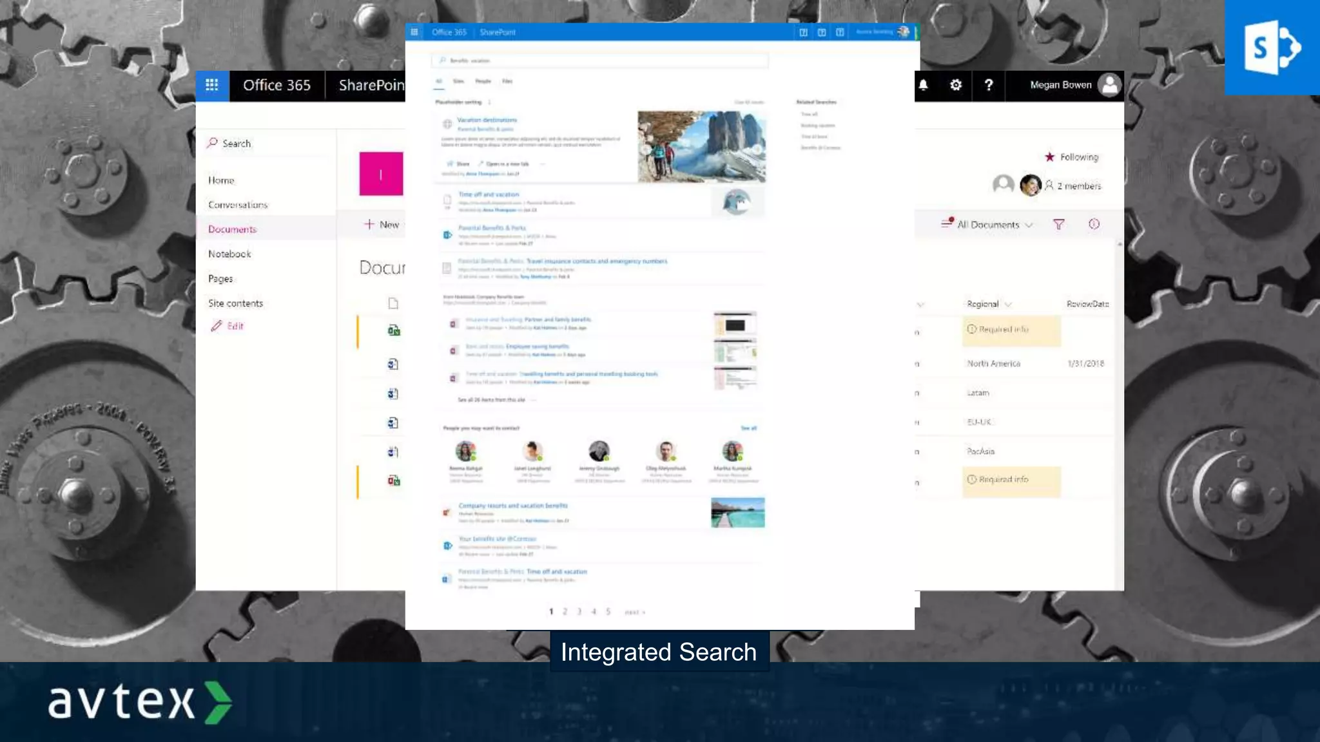This screenshot has height=742, width=1320.
Task: Click the PowerPoint icon beside Company resorts result
Action: [446, 513]
